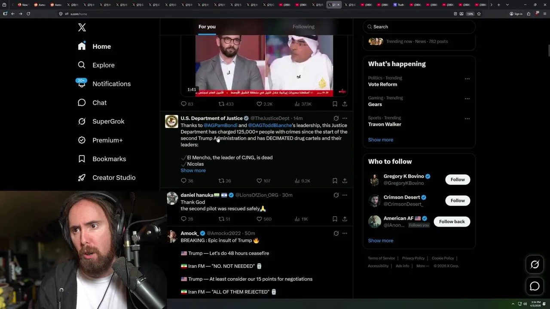Open Chat in the sidebar
Screen dimensions: 550x309
tap(92, 103)
